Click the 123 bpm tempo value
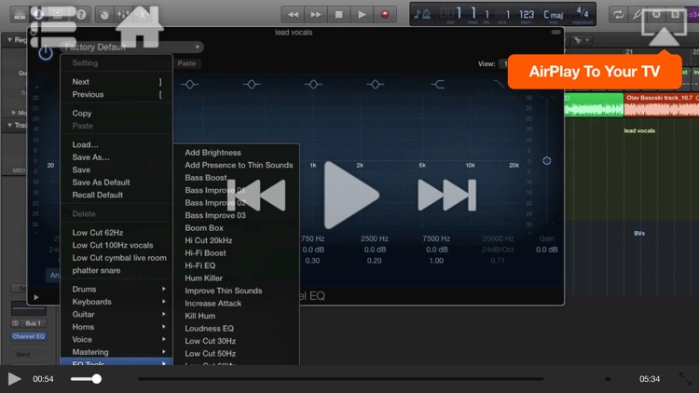The height and width of the screenshot is (393, 699). click(527, 15)
